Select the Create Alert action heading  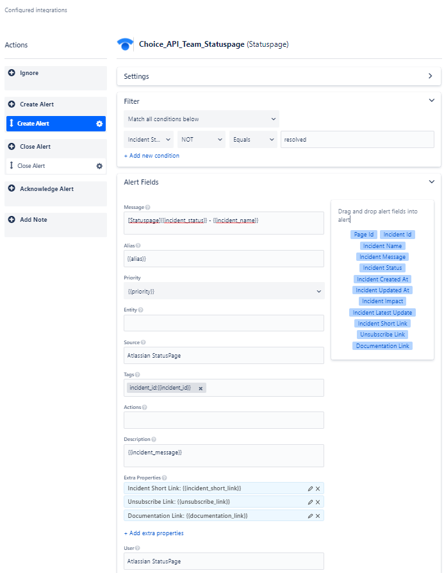pos(37,104)
